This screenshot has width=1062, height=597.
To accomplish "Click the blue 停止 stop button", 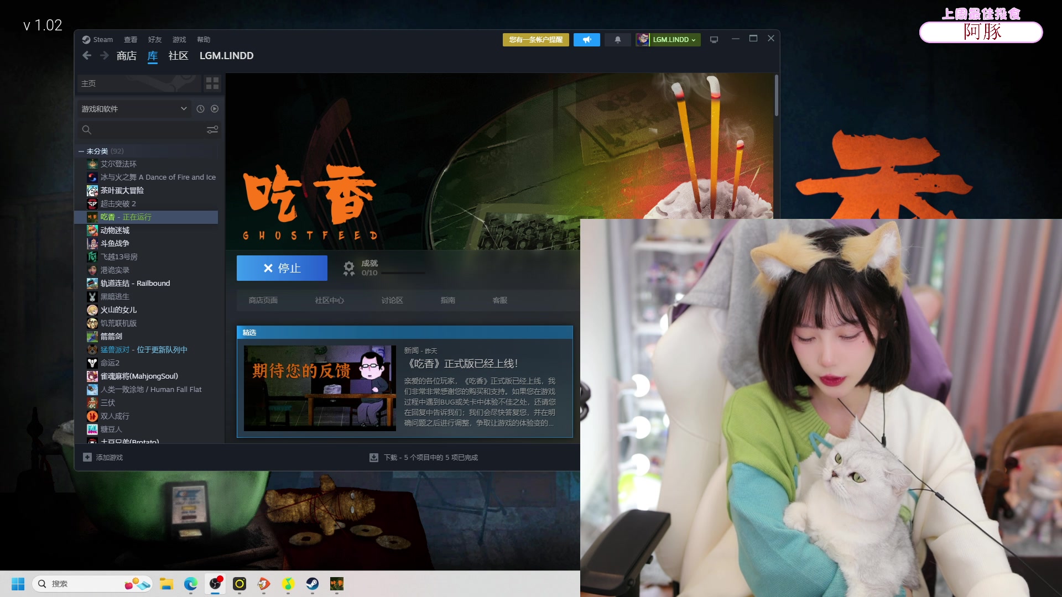I will click(282, 268).
